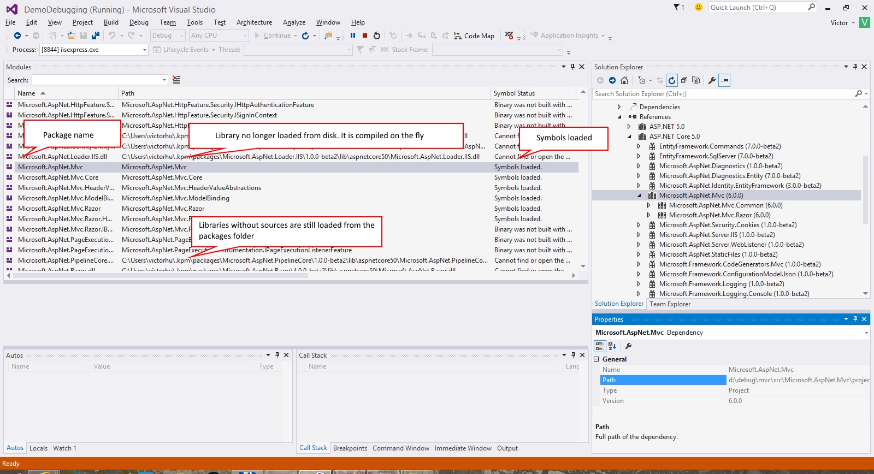
Task: Expand the Dependencies tree node
Action: tap(619, 107)
